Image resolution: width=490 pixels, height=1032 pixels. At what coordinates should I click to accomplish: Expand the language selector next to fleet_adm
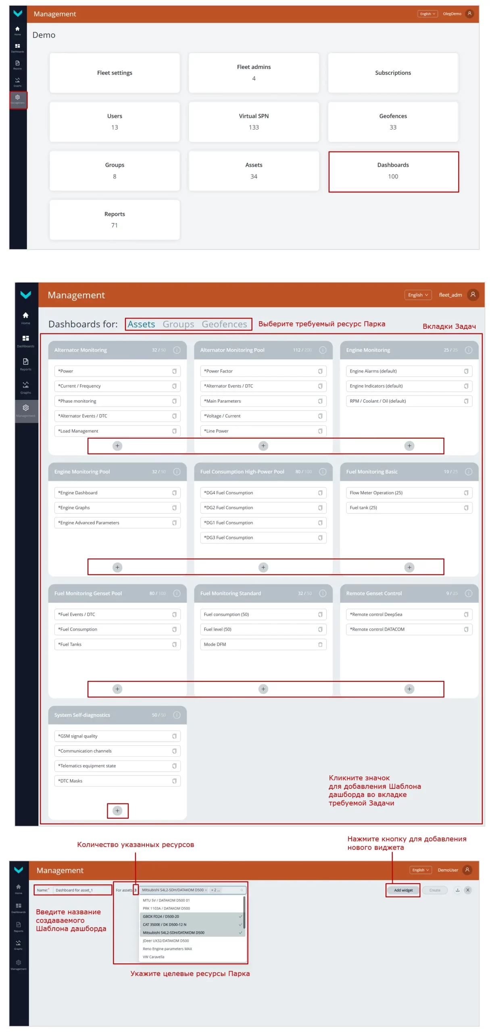[418, 295]
